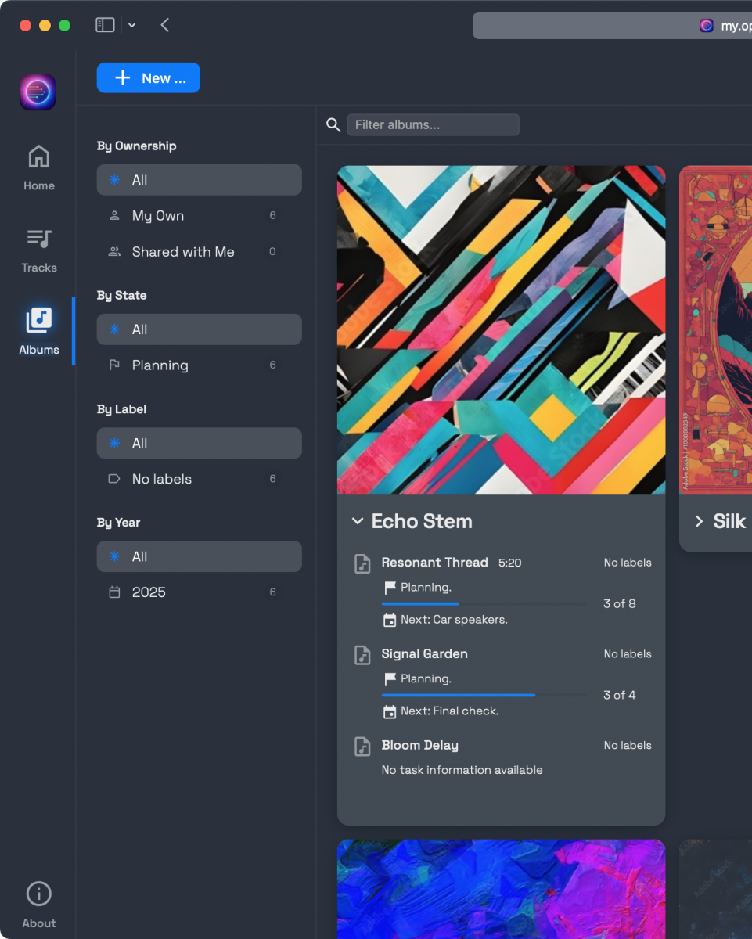The width and height of the screenshot is (752, 939).
Task: Open the Tracks section
Action: click(38, 250)
